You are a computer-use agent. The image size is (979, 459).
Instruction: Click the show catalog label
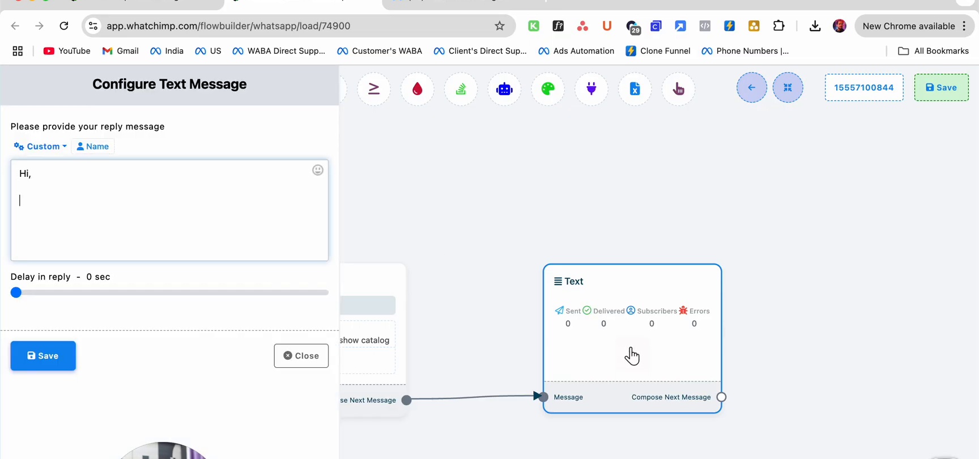click(365, 340)
